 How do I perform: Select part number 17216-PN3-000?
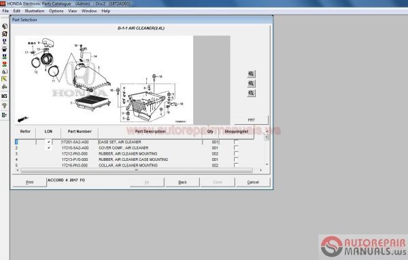point(75,165)
